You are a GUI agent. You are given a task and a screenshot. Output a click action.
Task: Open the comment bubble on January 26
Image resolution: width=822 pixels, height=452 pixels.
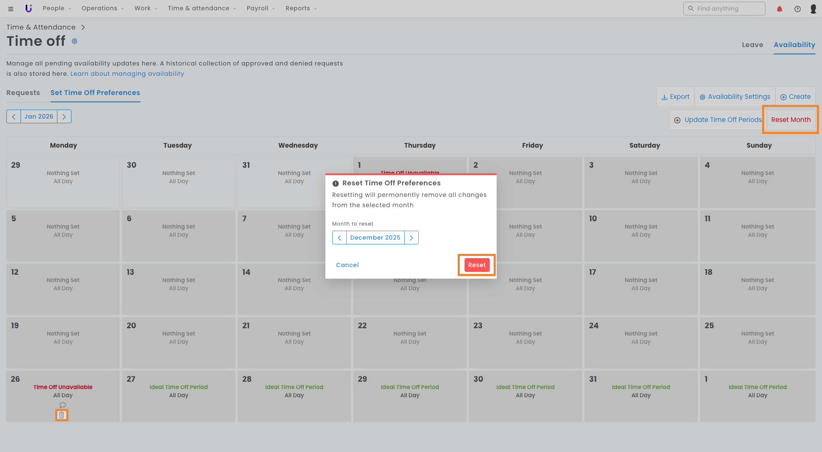(x=63, y=405)
